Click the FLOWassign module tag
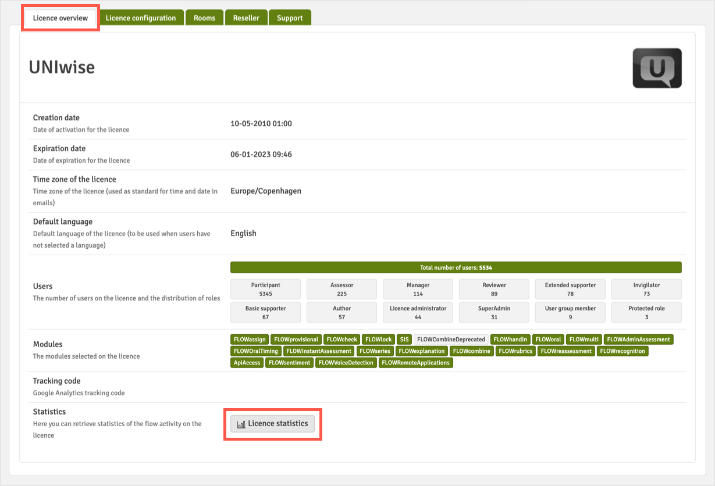 coord(250,340)
